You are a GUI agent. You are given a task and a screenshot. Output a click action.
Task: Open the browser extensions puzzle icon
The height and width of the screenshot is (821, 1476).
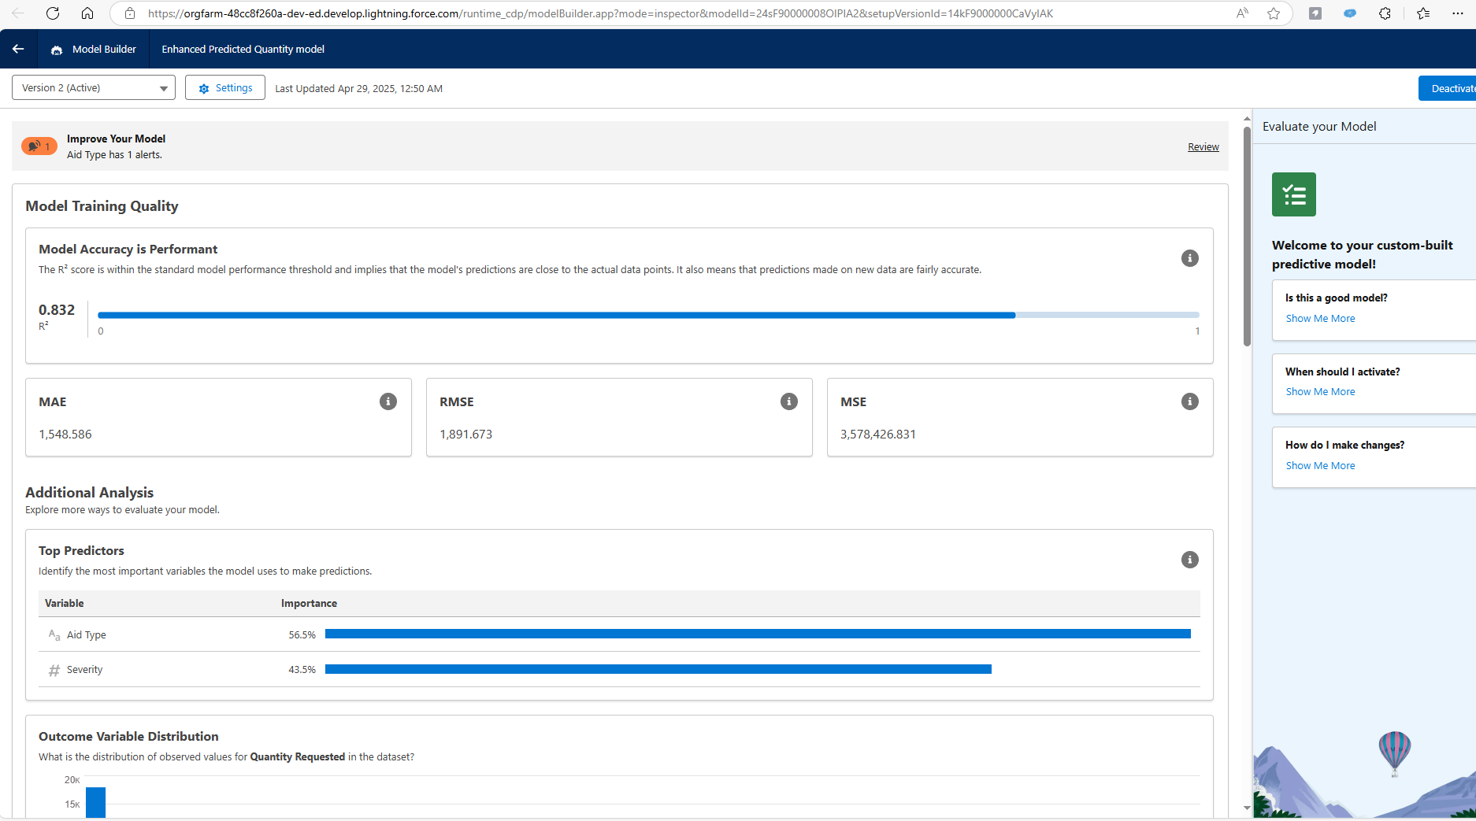click(1385, 13)
